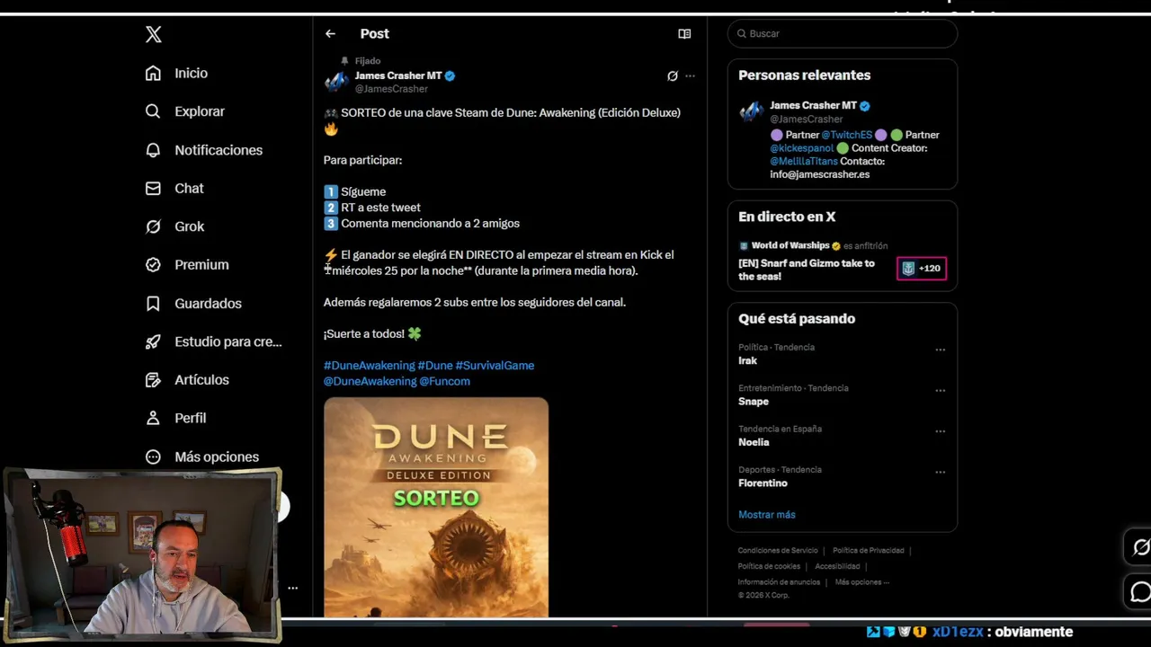Open the Grok icon in sidebar
The width and height of the screenshot is (1151, 647).
pos(153,226)
